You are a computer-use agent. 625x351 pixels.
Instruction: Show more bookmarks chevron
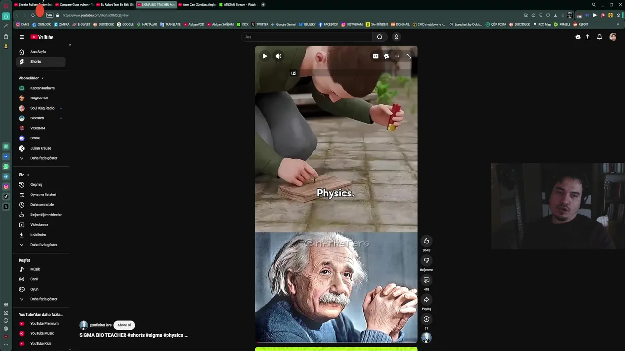click(x=618, y=24)
